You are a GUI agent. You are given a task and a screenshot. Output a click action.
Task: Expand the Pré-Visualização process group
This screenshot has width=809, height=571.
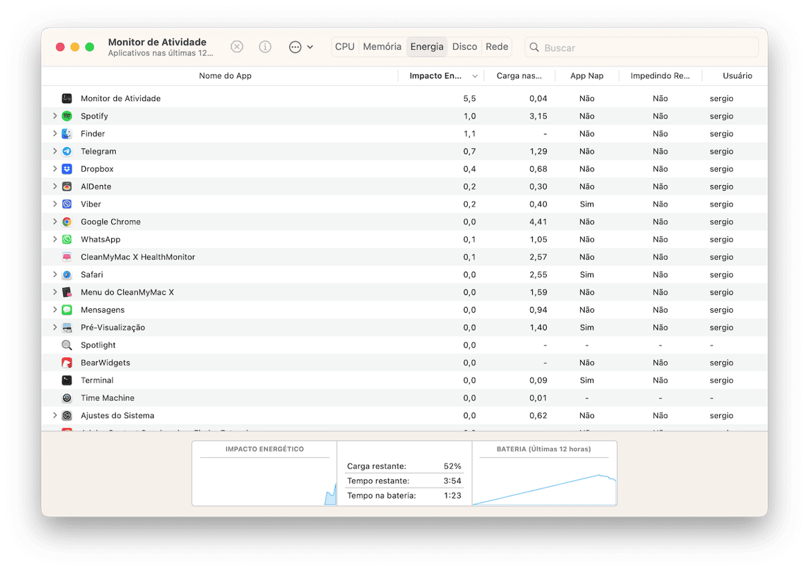[55, 327]
